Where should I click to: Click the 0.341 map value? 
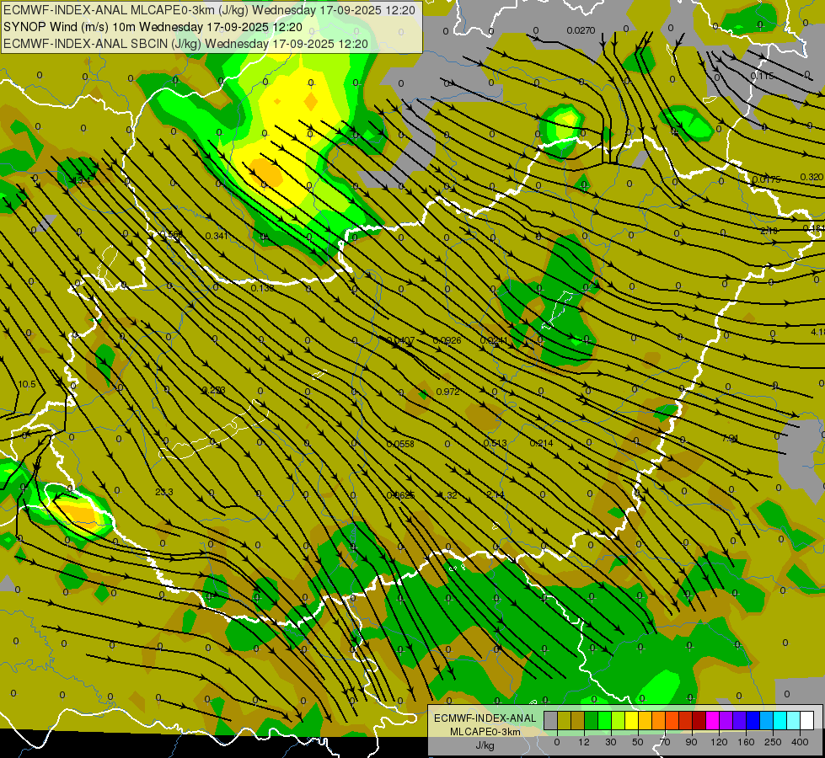(x=216, y=236)
